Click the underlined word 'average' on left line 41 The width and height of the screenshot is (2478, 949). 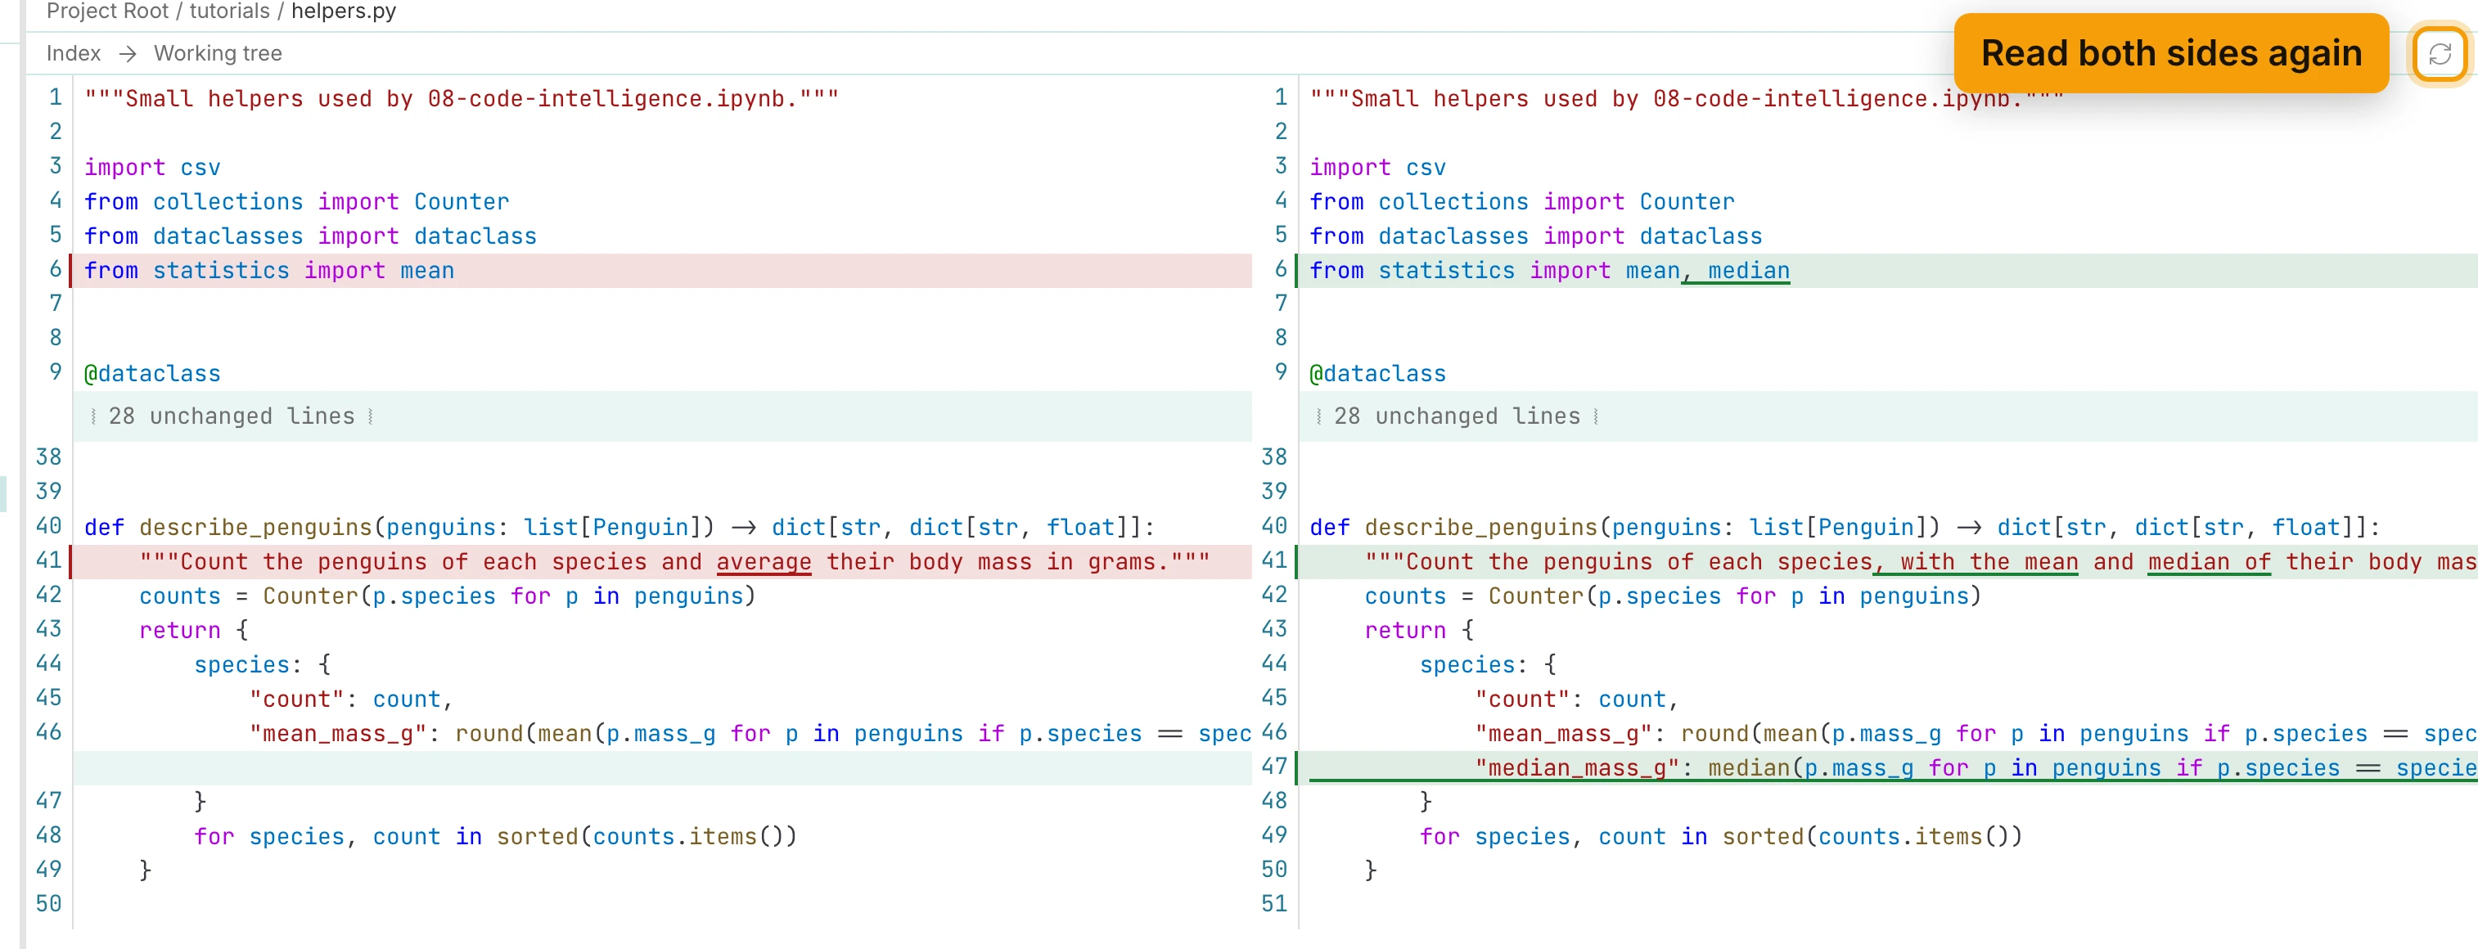point(764,561)
